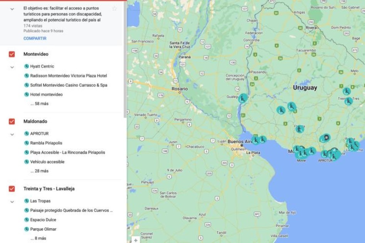Open Paisaje protegido Quebrada de los Cuervos entry
This screenshot has height=243, width=365.
71,210
